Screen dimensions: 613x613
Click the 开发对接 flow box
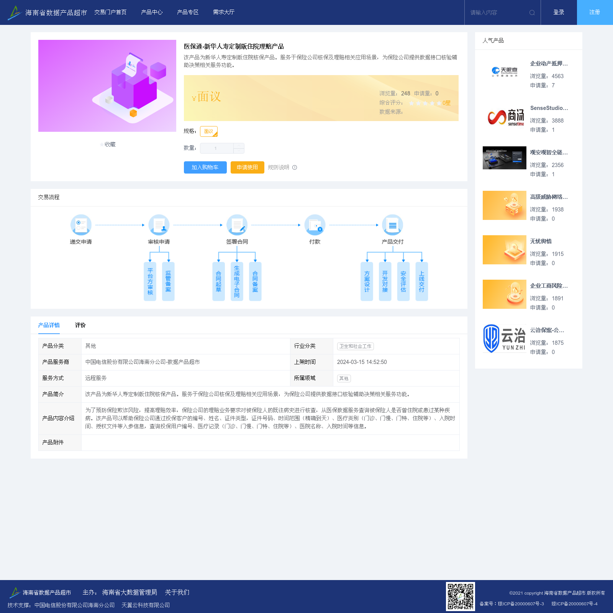coord(385,281)
